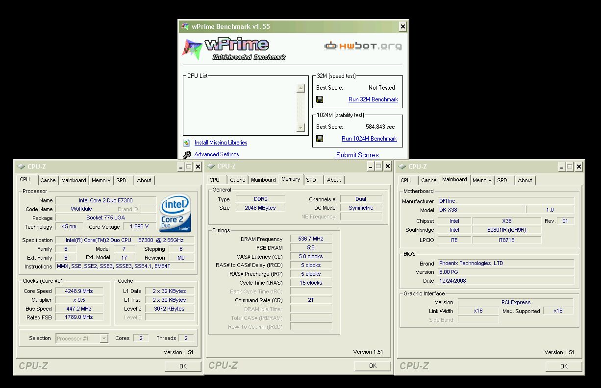Click the save icon beside Run 32M Benchmark
The height and width of the screenshot is (388, 601).
tap(320, 99)
